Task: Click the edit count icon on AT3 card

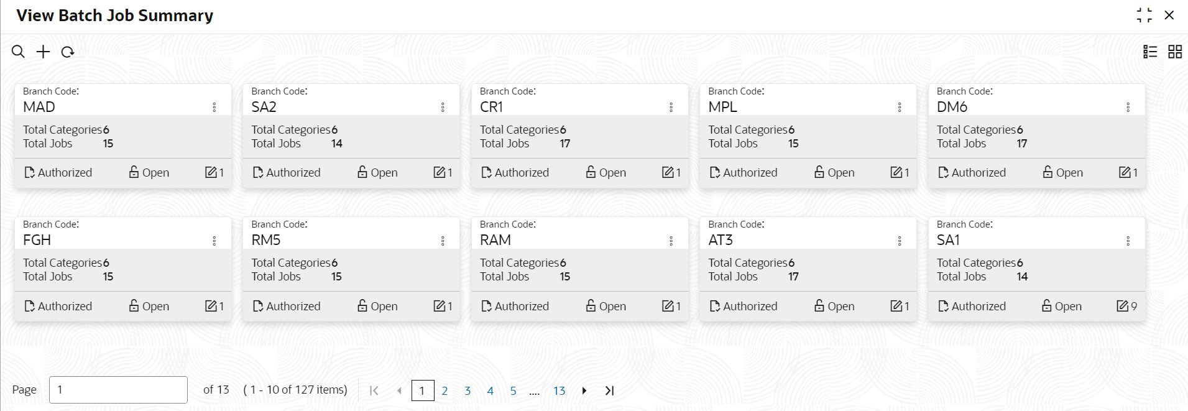Action: [x=896, y=306]
